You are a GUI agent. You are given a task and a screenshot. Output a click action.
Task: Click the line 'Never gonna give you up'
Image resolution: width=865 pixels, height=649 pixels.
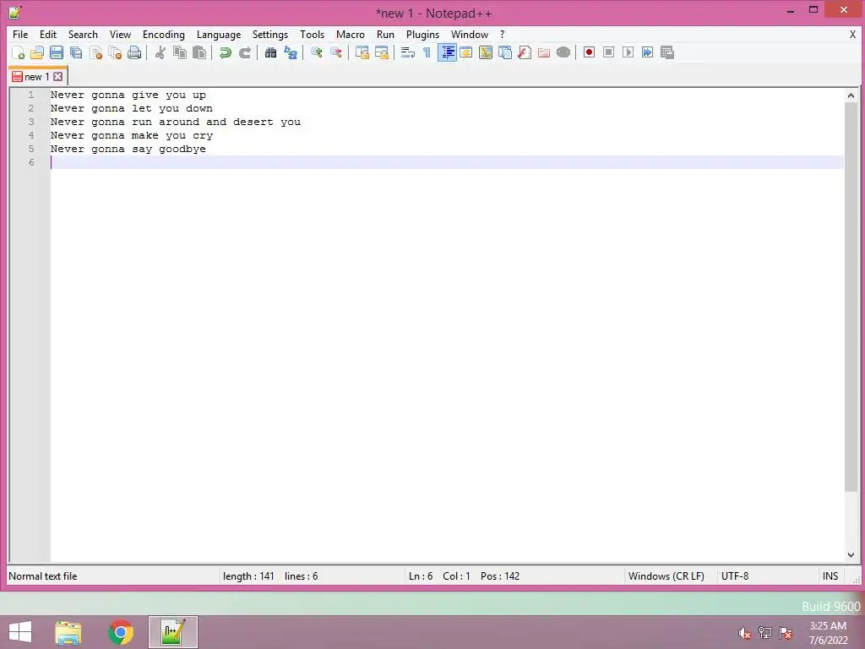pyautogui.click(x=128, y=95)
